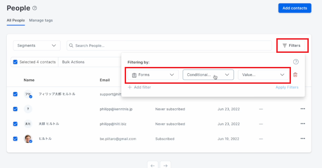
Task: Click the Add contacts button
Action: click(295, 8)
